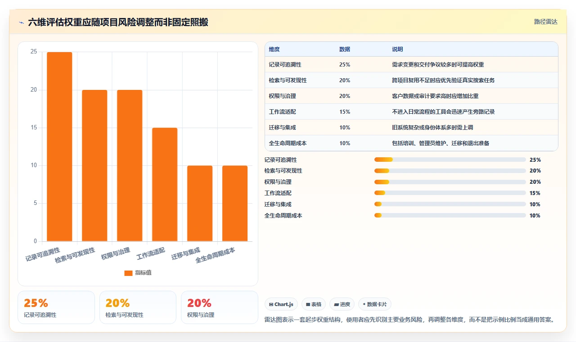Screen dimensions: 576x342
Task: Click the 工作流适配 bar in chart
Action: click(165, 184)
